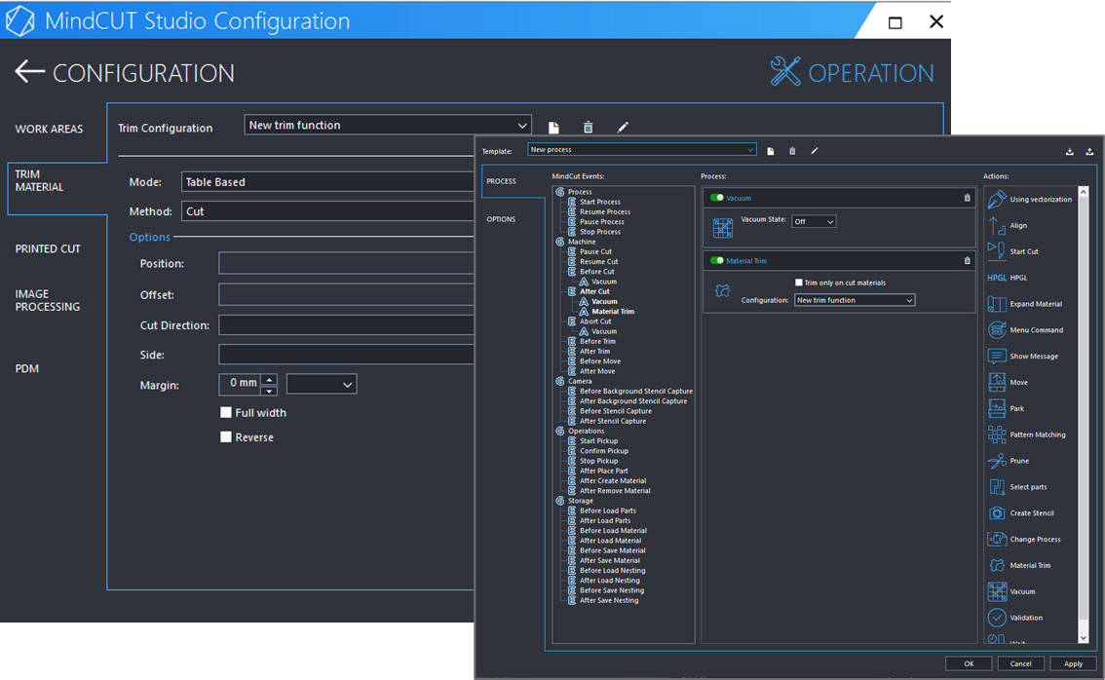This screenshot has height=680, width=1105.
Task: Choose the Change Process action icon
Action: (x=997, y=539)
